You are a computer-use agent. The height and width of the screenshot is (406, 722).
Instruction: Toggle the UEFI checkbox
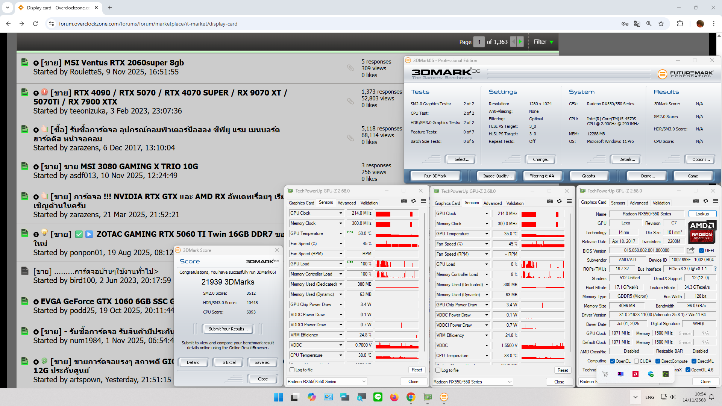point(701,251)
